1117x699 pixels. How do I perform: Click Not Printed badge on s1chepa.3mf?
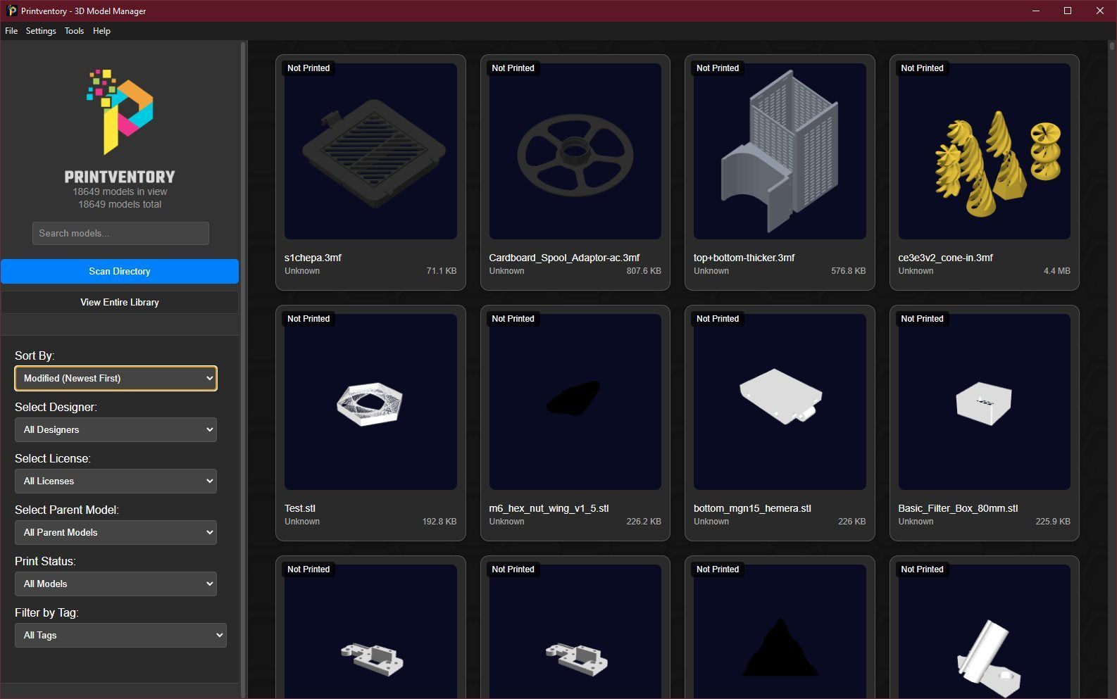[308, 68]
